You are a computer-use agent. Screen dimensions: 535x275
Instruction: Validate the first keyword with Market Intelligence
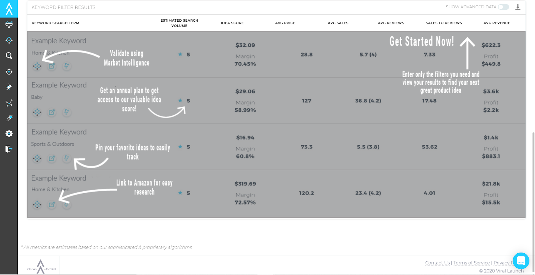click(37, 66)
